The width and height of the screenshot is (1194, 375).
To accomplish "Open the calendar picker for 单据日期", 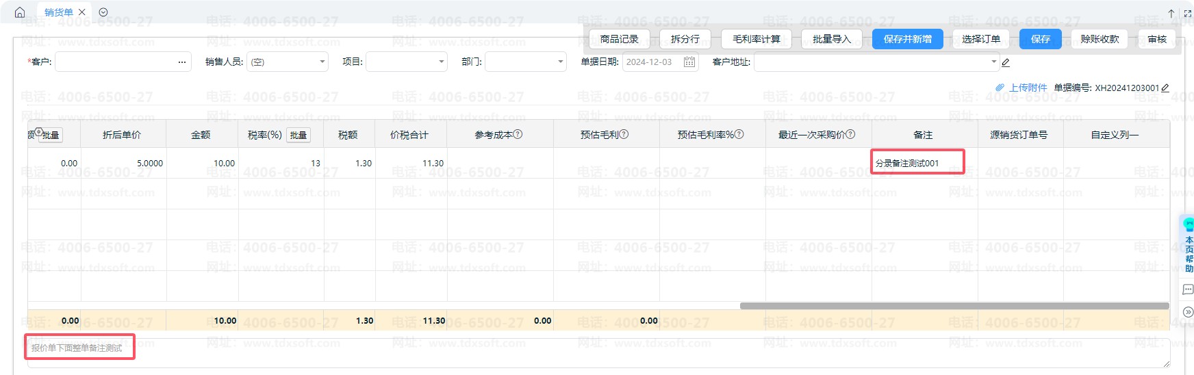I will tap(689, 62).
